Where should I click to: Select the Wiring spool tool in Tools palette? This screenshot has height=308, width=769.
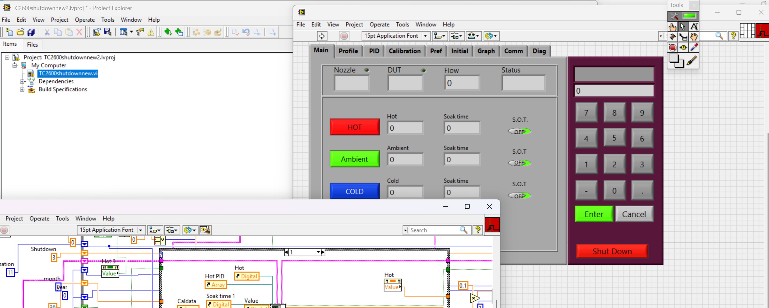pyautogui.click(x=672, y=37)
